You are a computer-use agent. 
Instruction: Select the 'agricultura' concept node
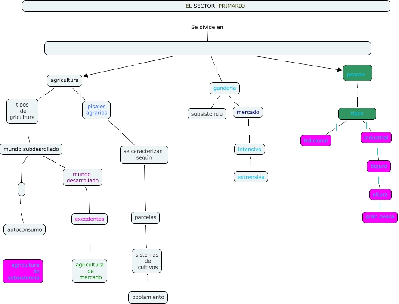tap(65, 80)
